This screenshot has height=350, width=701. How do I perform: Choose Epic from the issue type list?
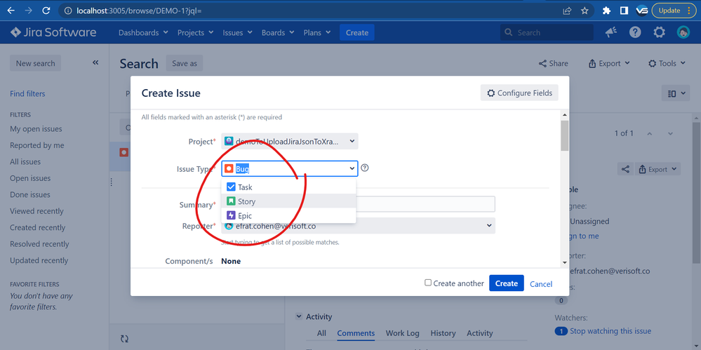point(288,215)
